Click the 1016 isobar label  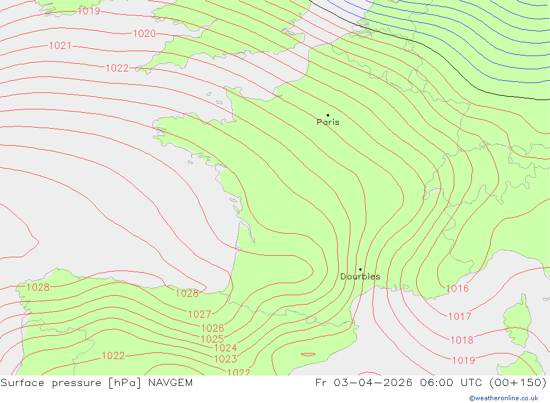(x=458, y=288)
